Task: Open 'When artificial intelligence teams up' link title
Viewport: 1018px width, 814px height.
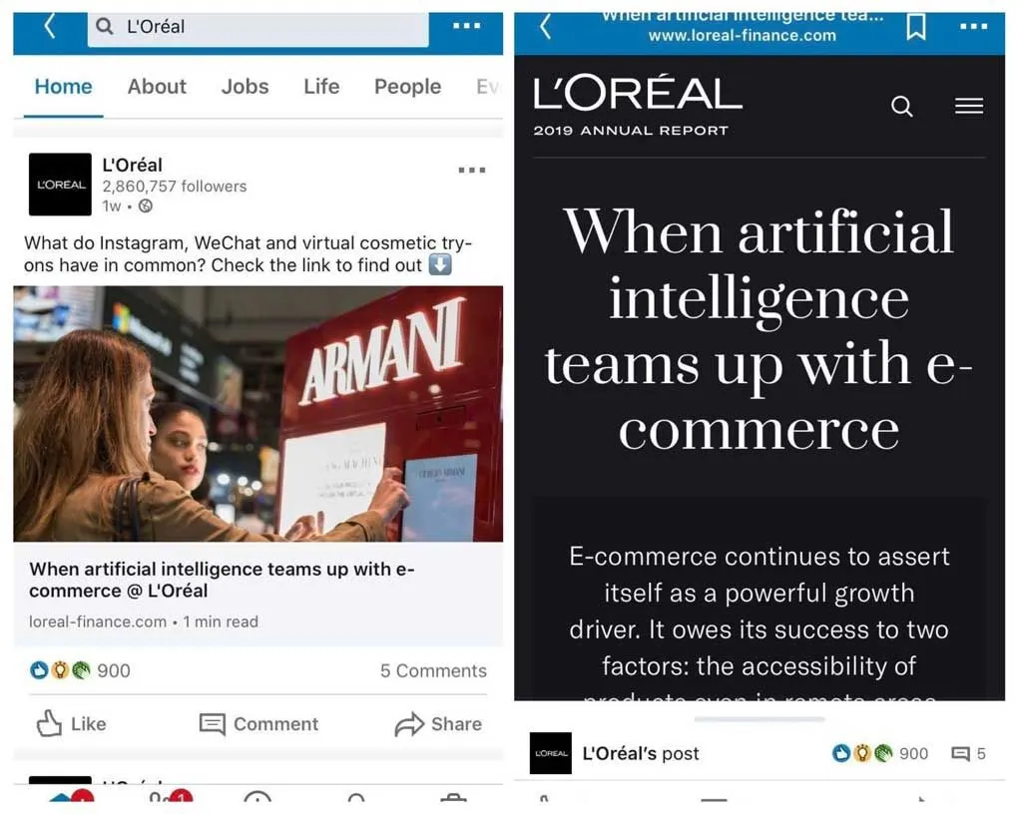Action: [x=222, y=580]
